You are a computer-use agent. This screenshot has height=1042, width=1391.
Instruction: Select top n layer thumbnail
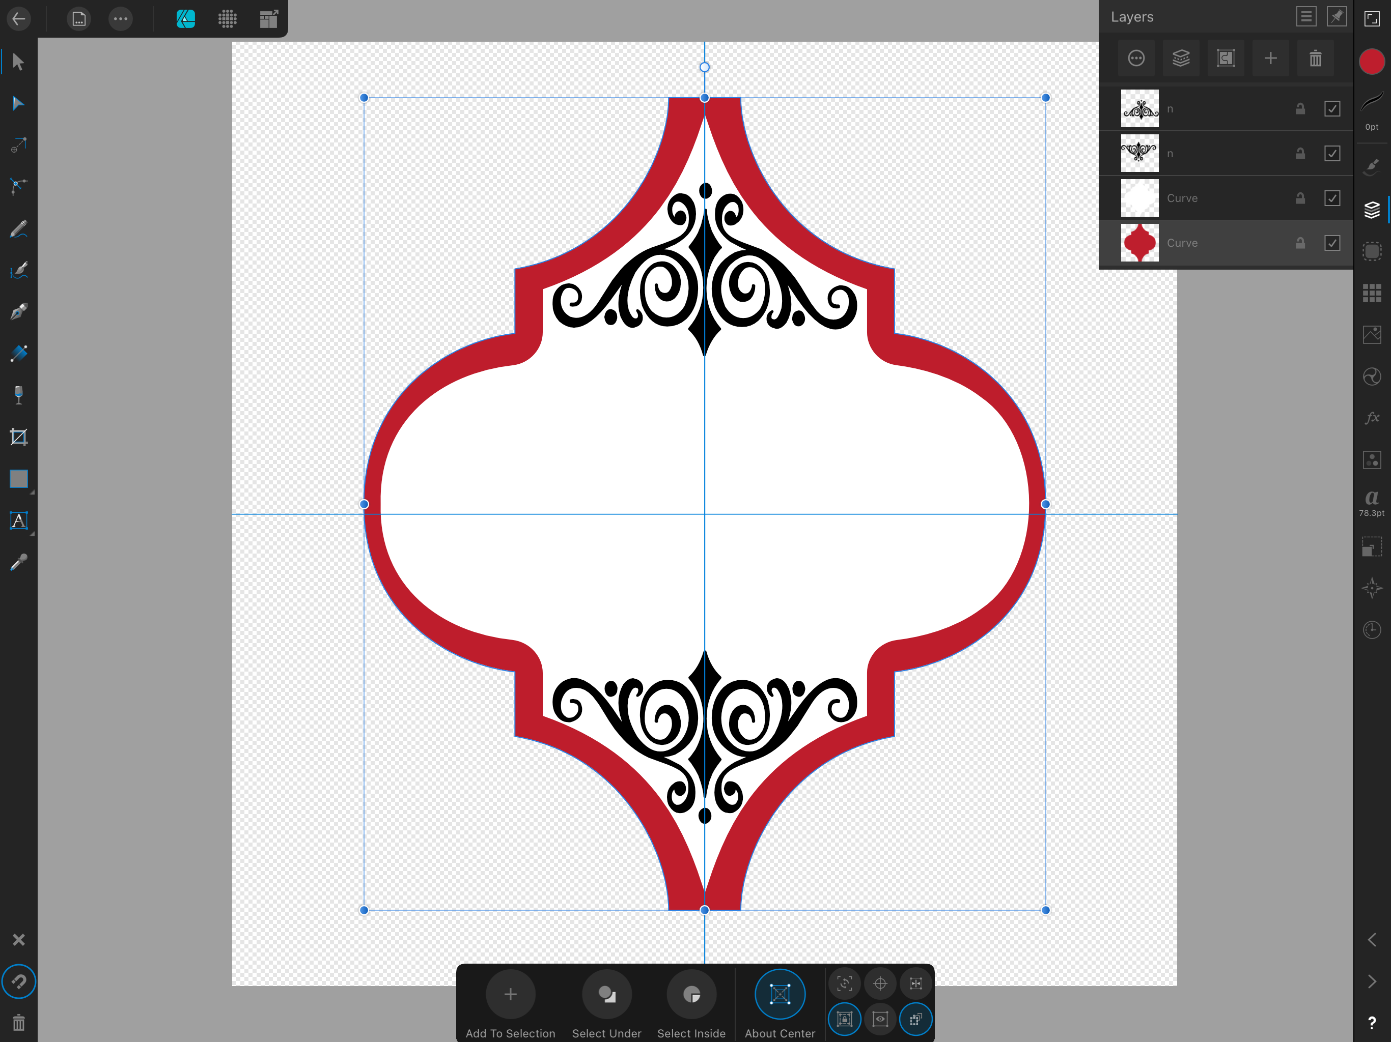(x=1139, y=109)
